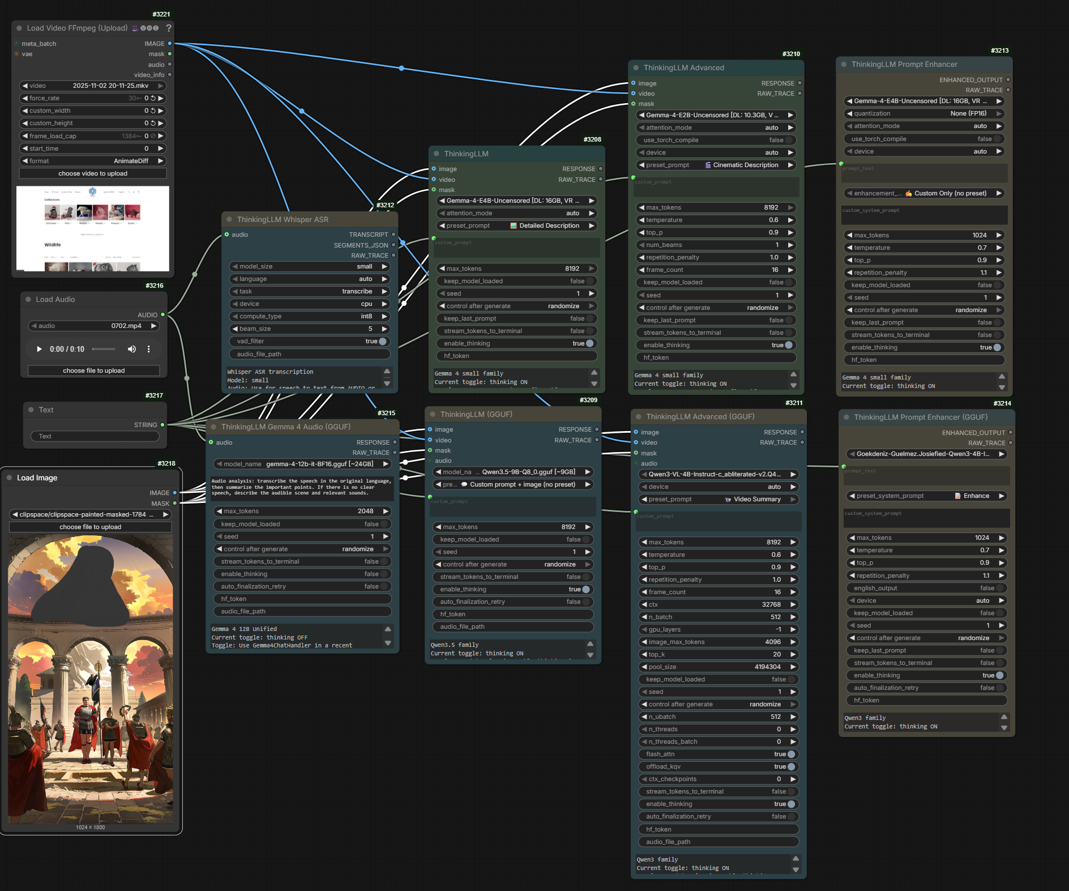The width and height of the screenshot is (1069, 891).
Task: Open three-dot audio options in Load Audio
Action: tap(149, 349)
